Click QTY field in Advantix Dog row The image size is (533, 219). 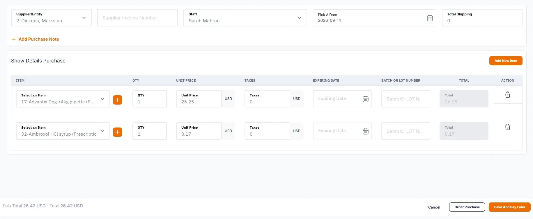[x=150, y=99]
